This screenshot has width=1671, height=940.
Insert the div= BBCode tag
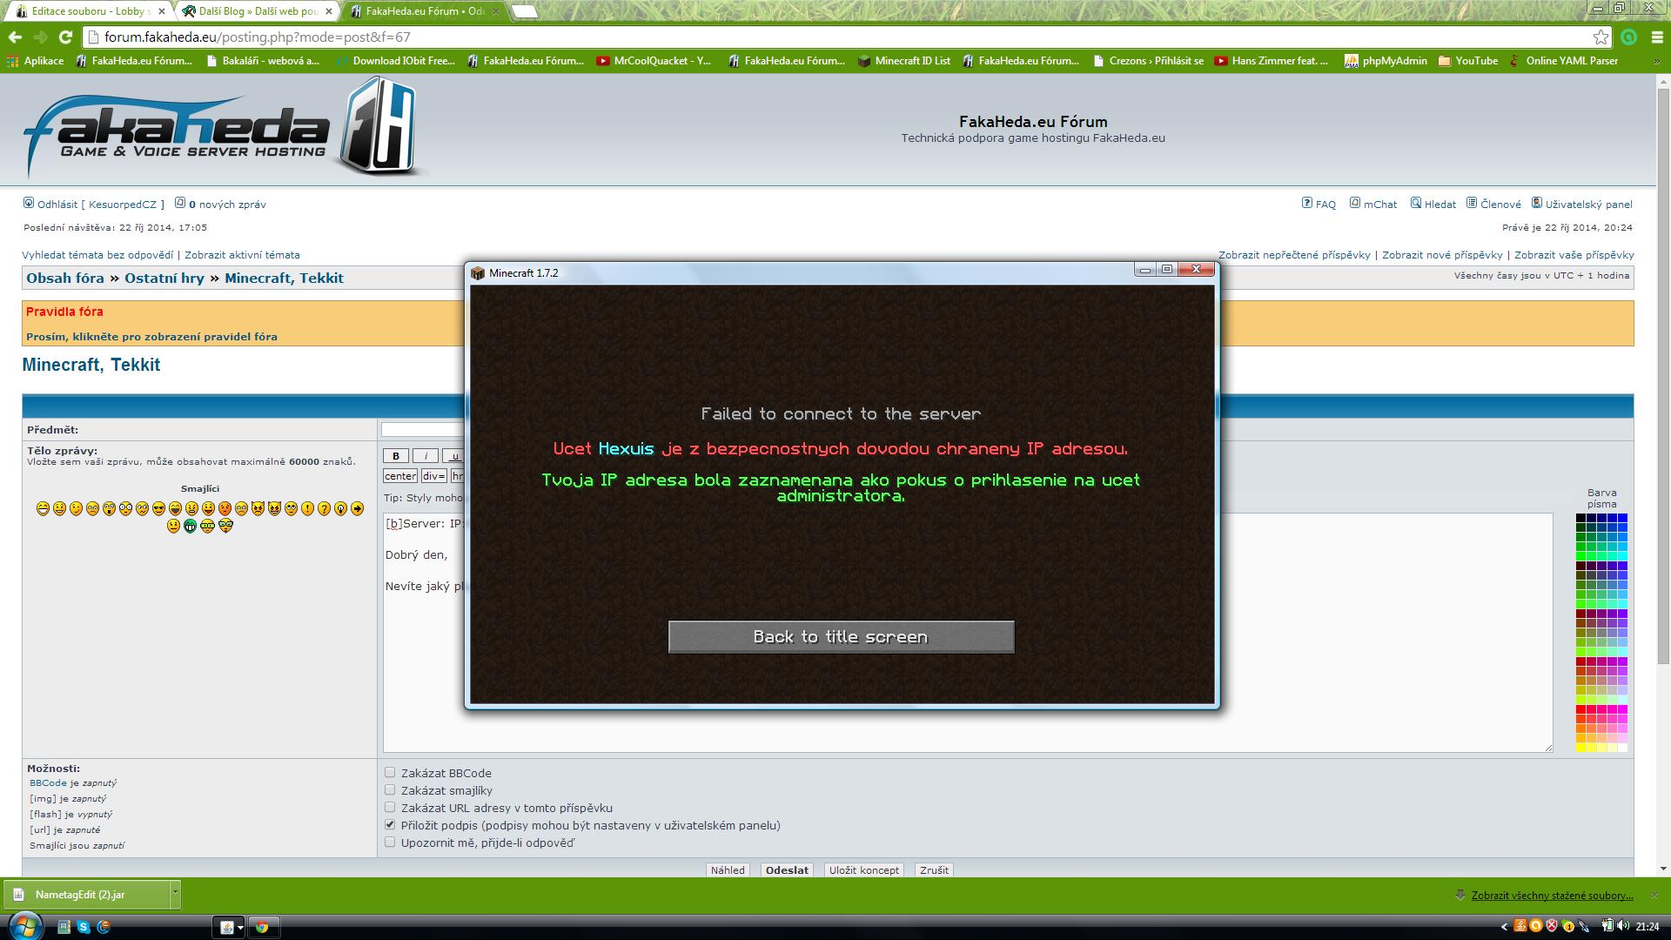coord(433,476)
